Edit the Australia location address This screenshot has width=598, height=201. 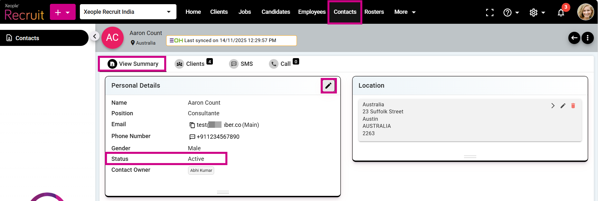563,106
